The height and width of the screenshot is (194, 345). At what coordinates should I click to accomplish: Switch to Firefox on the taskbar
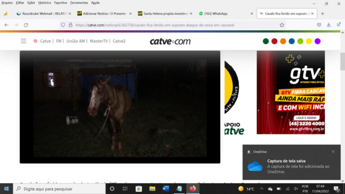click(x=193, y=189)
